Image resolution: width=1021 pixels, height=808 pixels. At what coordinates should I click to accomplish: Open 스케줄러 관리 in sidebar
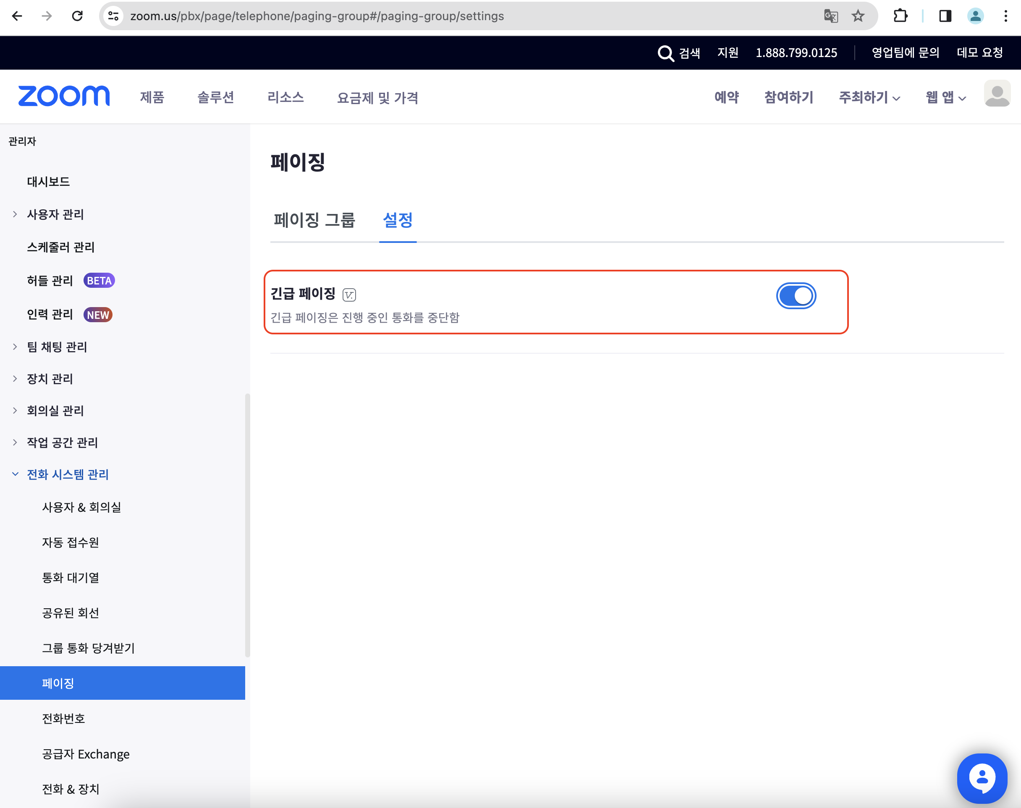pos(60,247)
